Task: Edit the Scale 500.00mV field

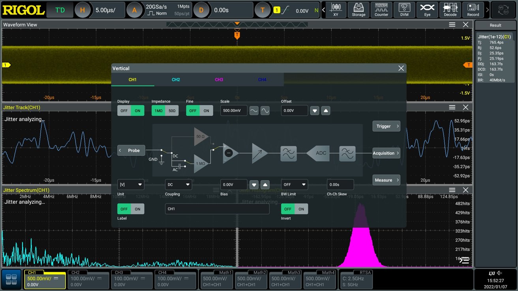Action: tap(234, 111)
